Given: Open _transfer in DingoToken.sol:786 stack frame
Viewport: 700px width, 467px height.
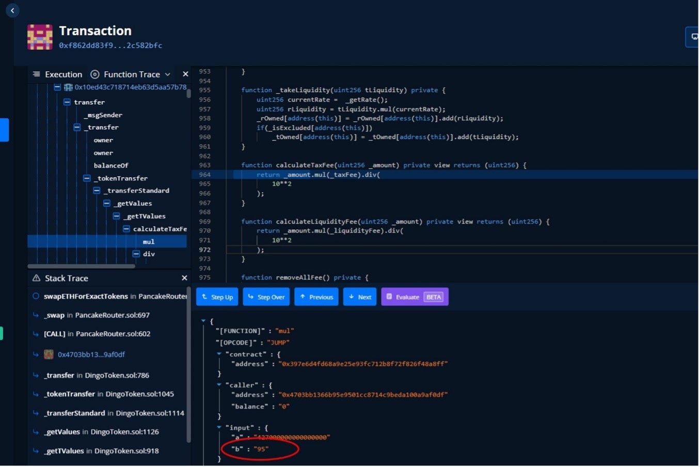Looking at the screenshot, I should tap(97, 376).
